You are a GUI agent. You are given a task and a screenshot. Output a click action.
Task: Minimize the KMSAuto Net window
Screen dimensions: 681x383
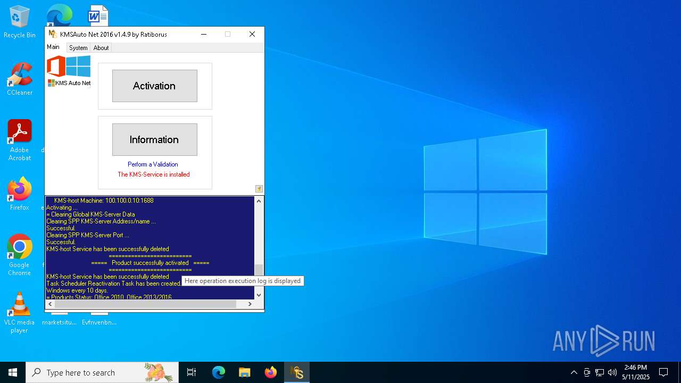pyautogui.click(x=204, y=34)
